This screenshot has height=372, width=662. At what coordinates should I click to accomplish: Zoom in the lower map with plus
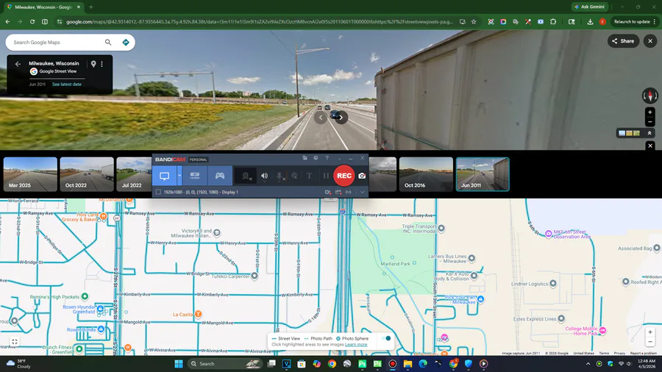[650, 332]
